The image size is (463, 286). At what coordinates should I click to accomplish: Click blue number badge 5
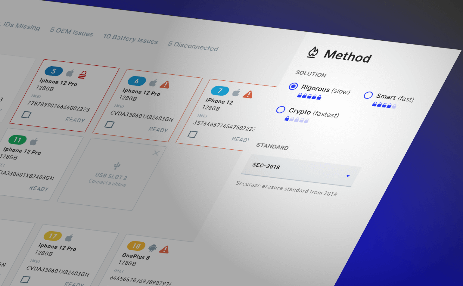coord(54,71)
